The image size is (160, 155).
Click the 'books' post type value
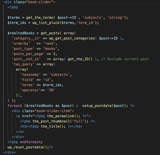50,49
